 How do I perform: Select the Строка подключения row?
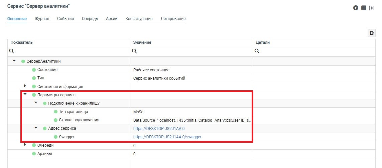coord(79,120)
